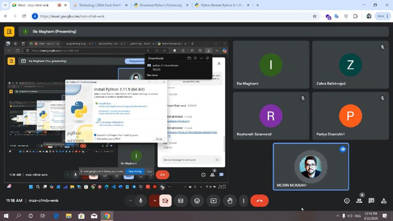Open Task View on the taskbar

[43, 216]
